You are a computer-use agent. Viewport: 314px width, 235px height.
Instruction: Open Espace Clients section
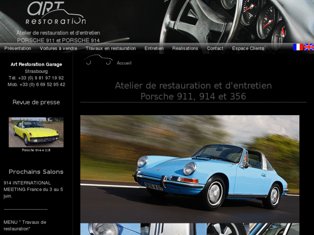[x=248, y=48]
